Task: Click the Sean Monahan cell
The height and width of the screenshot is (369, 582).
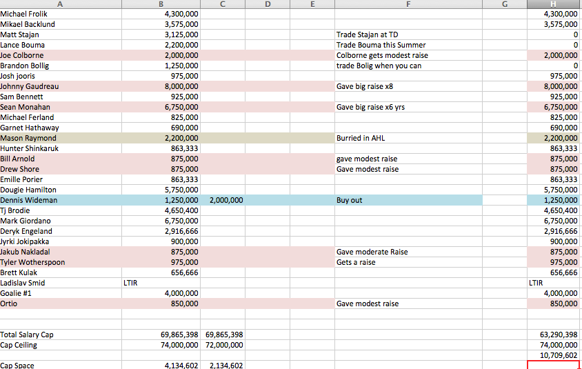Action: pos(61,108)
